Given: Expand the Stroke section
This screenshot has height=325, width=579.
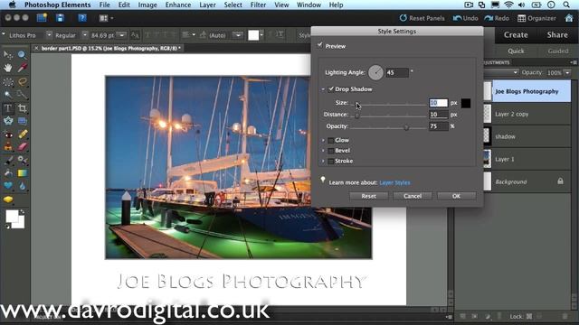Looking at the screenshot, I should click(323, 161).
